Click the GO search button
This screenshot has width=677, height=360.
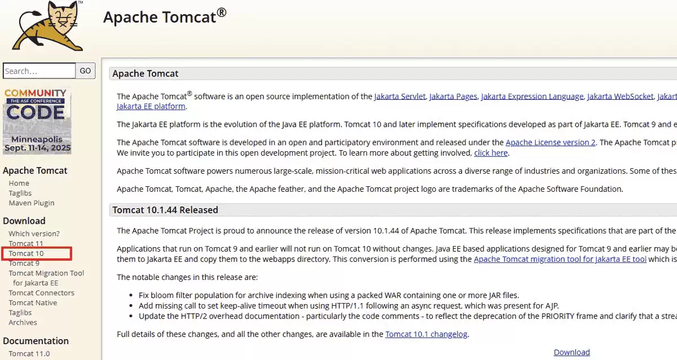tap(85, 71)
